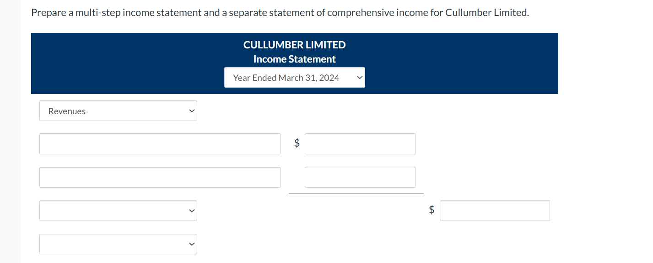The width and height of the screenshot is (653, 263).
Task: Click the chevron of the third dropdown
Action: click(191, 210)
